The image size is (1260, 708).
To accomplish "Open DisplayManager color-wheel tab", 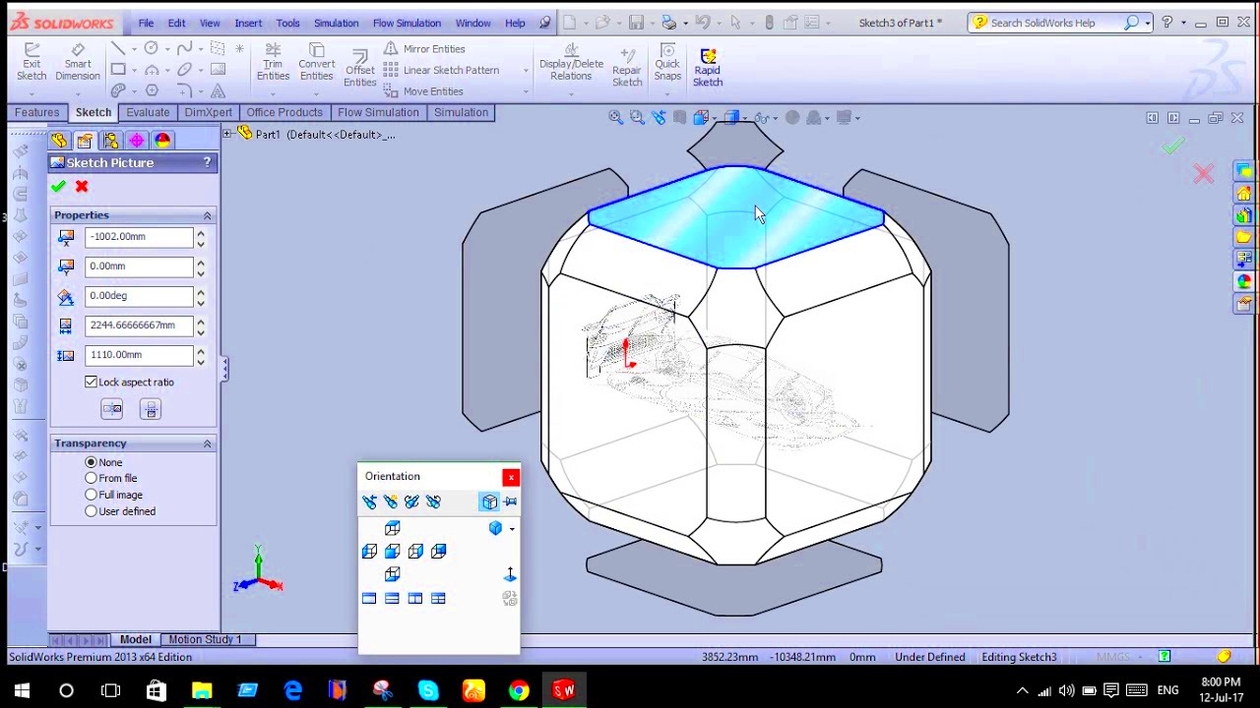I will click(162, 141).
